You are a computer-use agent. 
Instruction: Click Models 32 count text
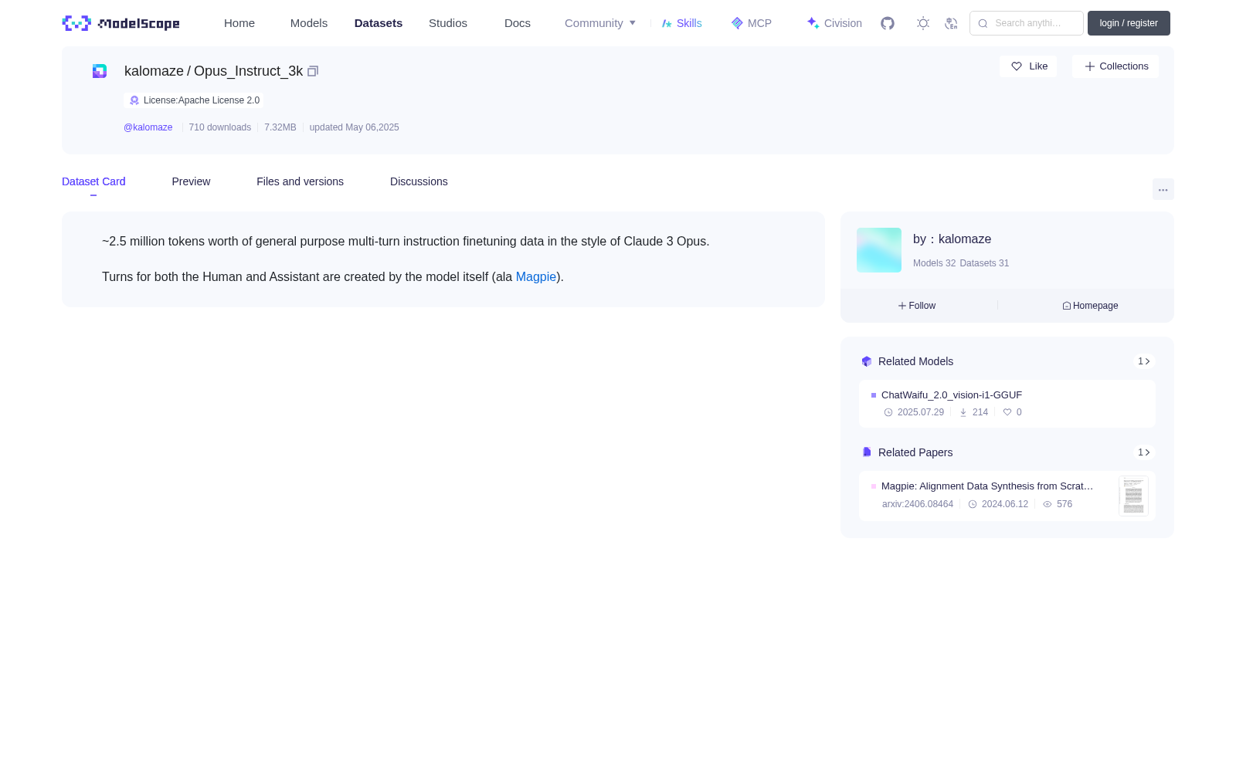[x=934, y=263]
